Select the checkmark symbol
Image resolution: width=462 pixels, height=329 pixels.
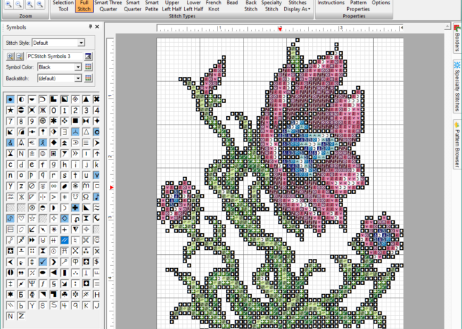43,262
